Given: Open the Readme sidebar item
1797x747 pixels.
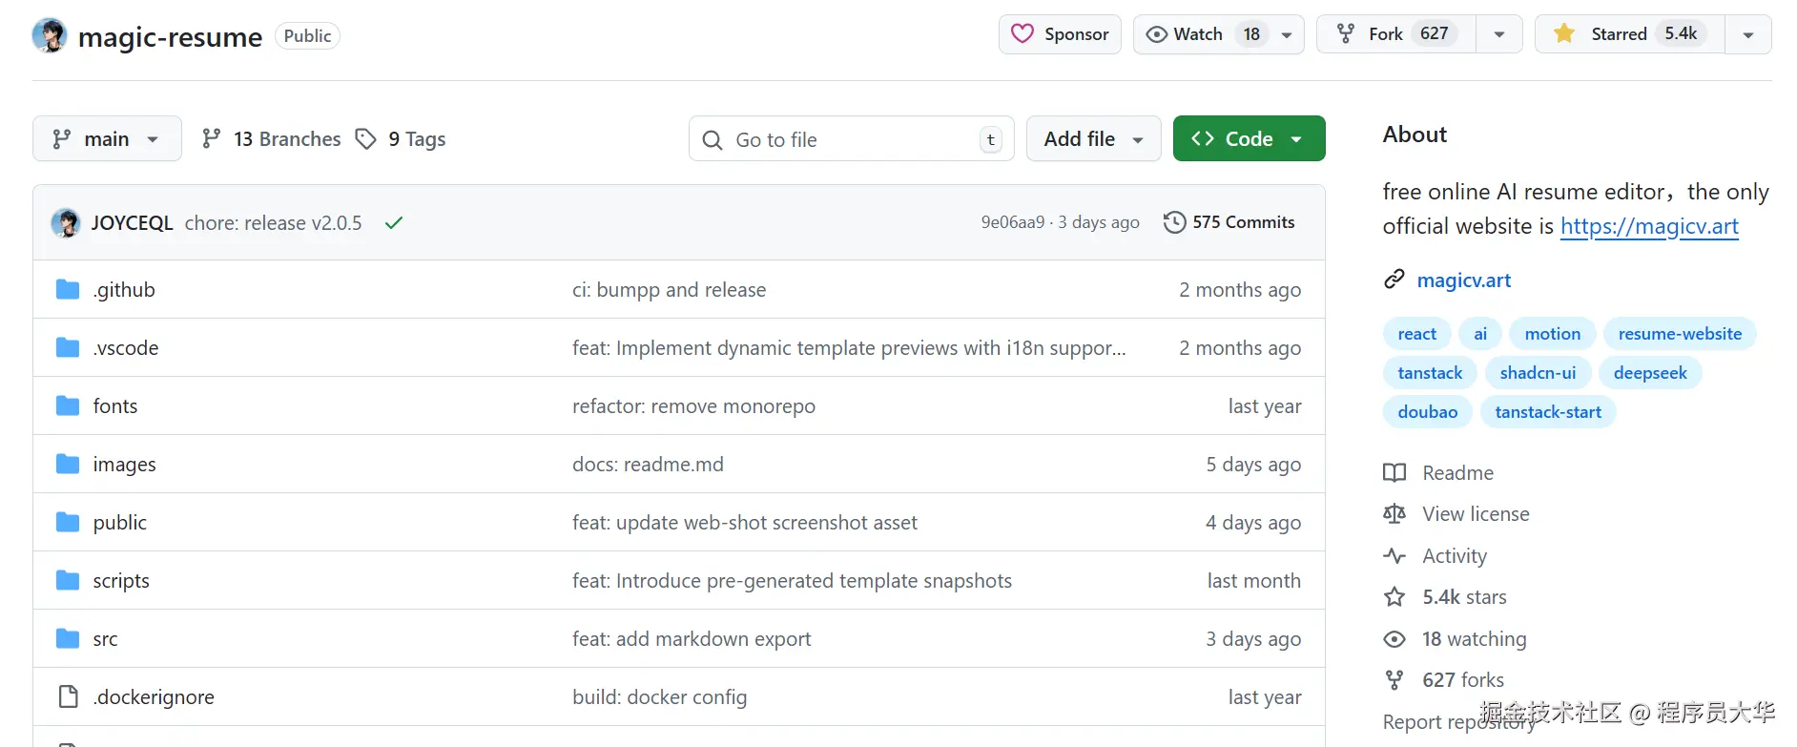Looking at the screenshot, I should pos(1457,473).
